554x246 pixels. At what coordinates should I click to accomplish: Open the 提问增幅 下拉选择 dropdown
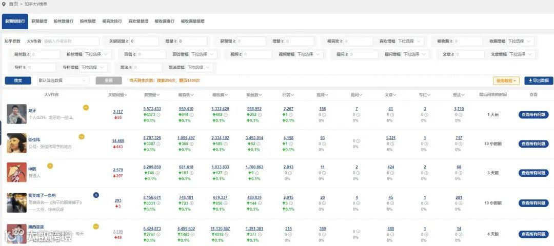click(416, 54)
